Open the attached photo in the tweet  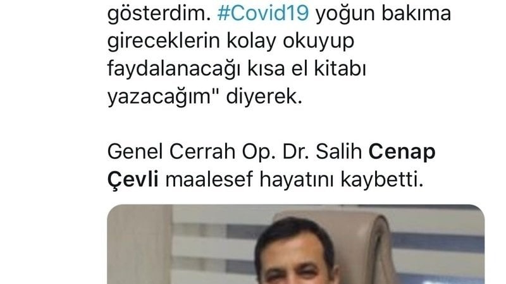click(295, 244)
